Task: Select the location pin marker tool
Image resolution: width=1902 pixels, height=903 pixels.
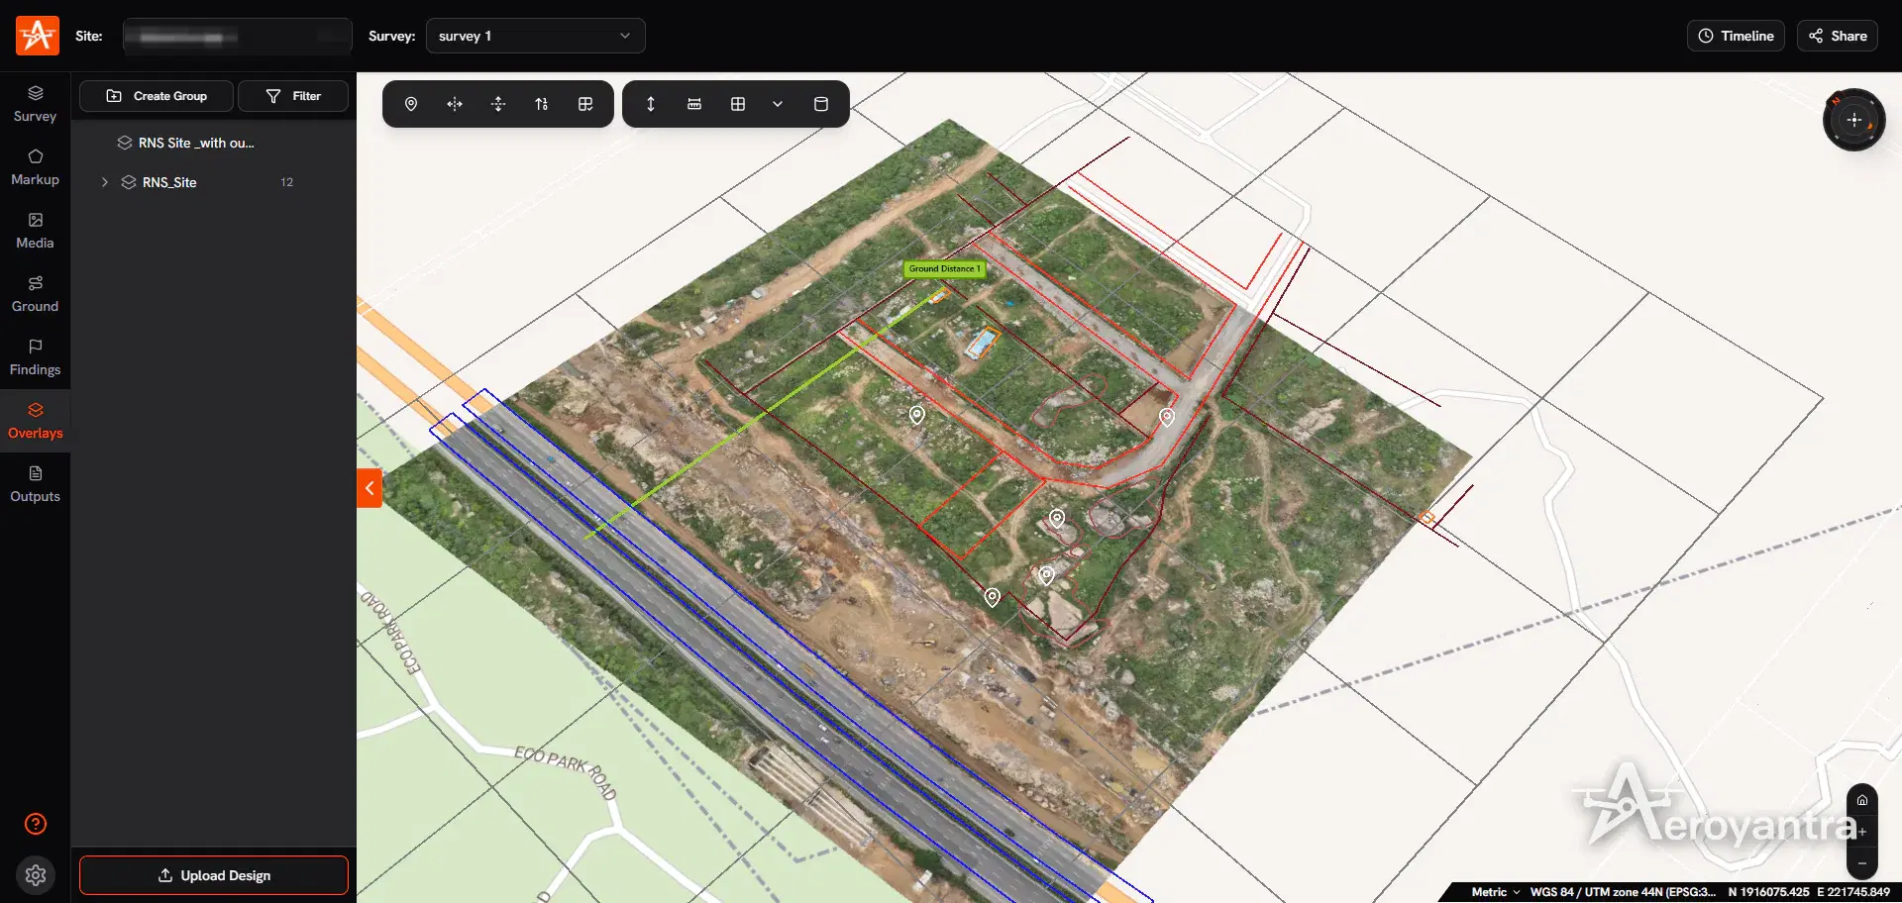Action: click(x=411, y=104)
